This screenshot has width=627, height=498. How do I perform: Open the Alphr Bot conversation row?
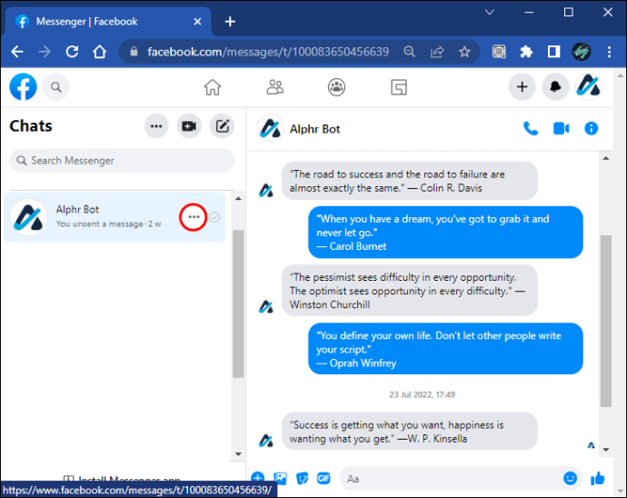(114, 217)
